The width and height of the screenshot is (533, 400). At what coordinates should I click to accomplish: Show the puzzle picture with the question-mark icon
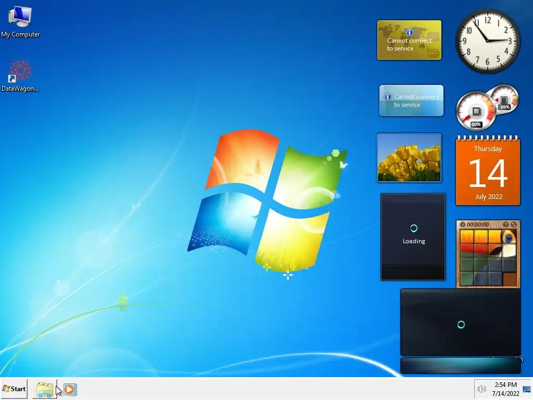505,224
